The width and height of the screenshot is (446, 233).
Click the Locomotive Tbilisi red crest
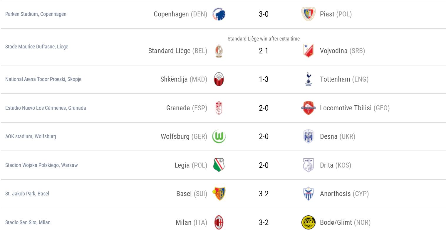click(x=308, y=108)
